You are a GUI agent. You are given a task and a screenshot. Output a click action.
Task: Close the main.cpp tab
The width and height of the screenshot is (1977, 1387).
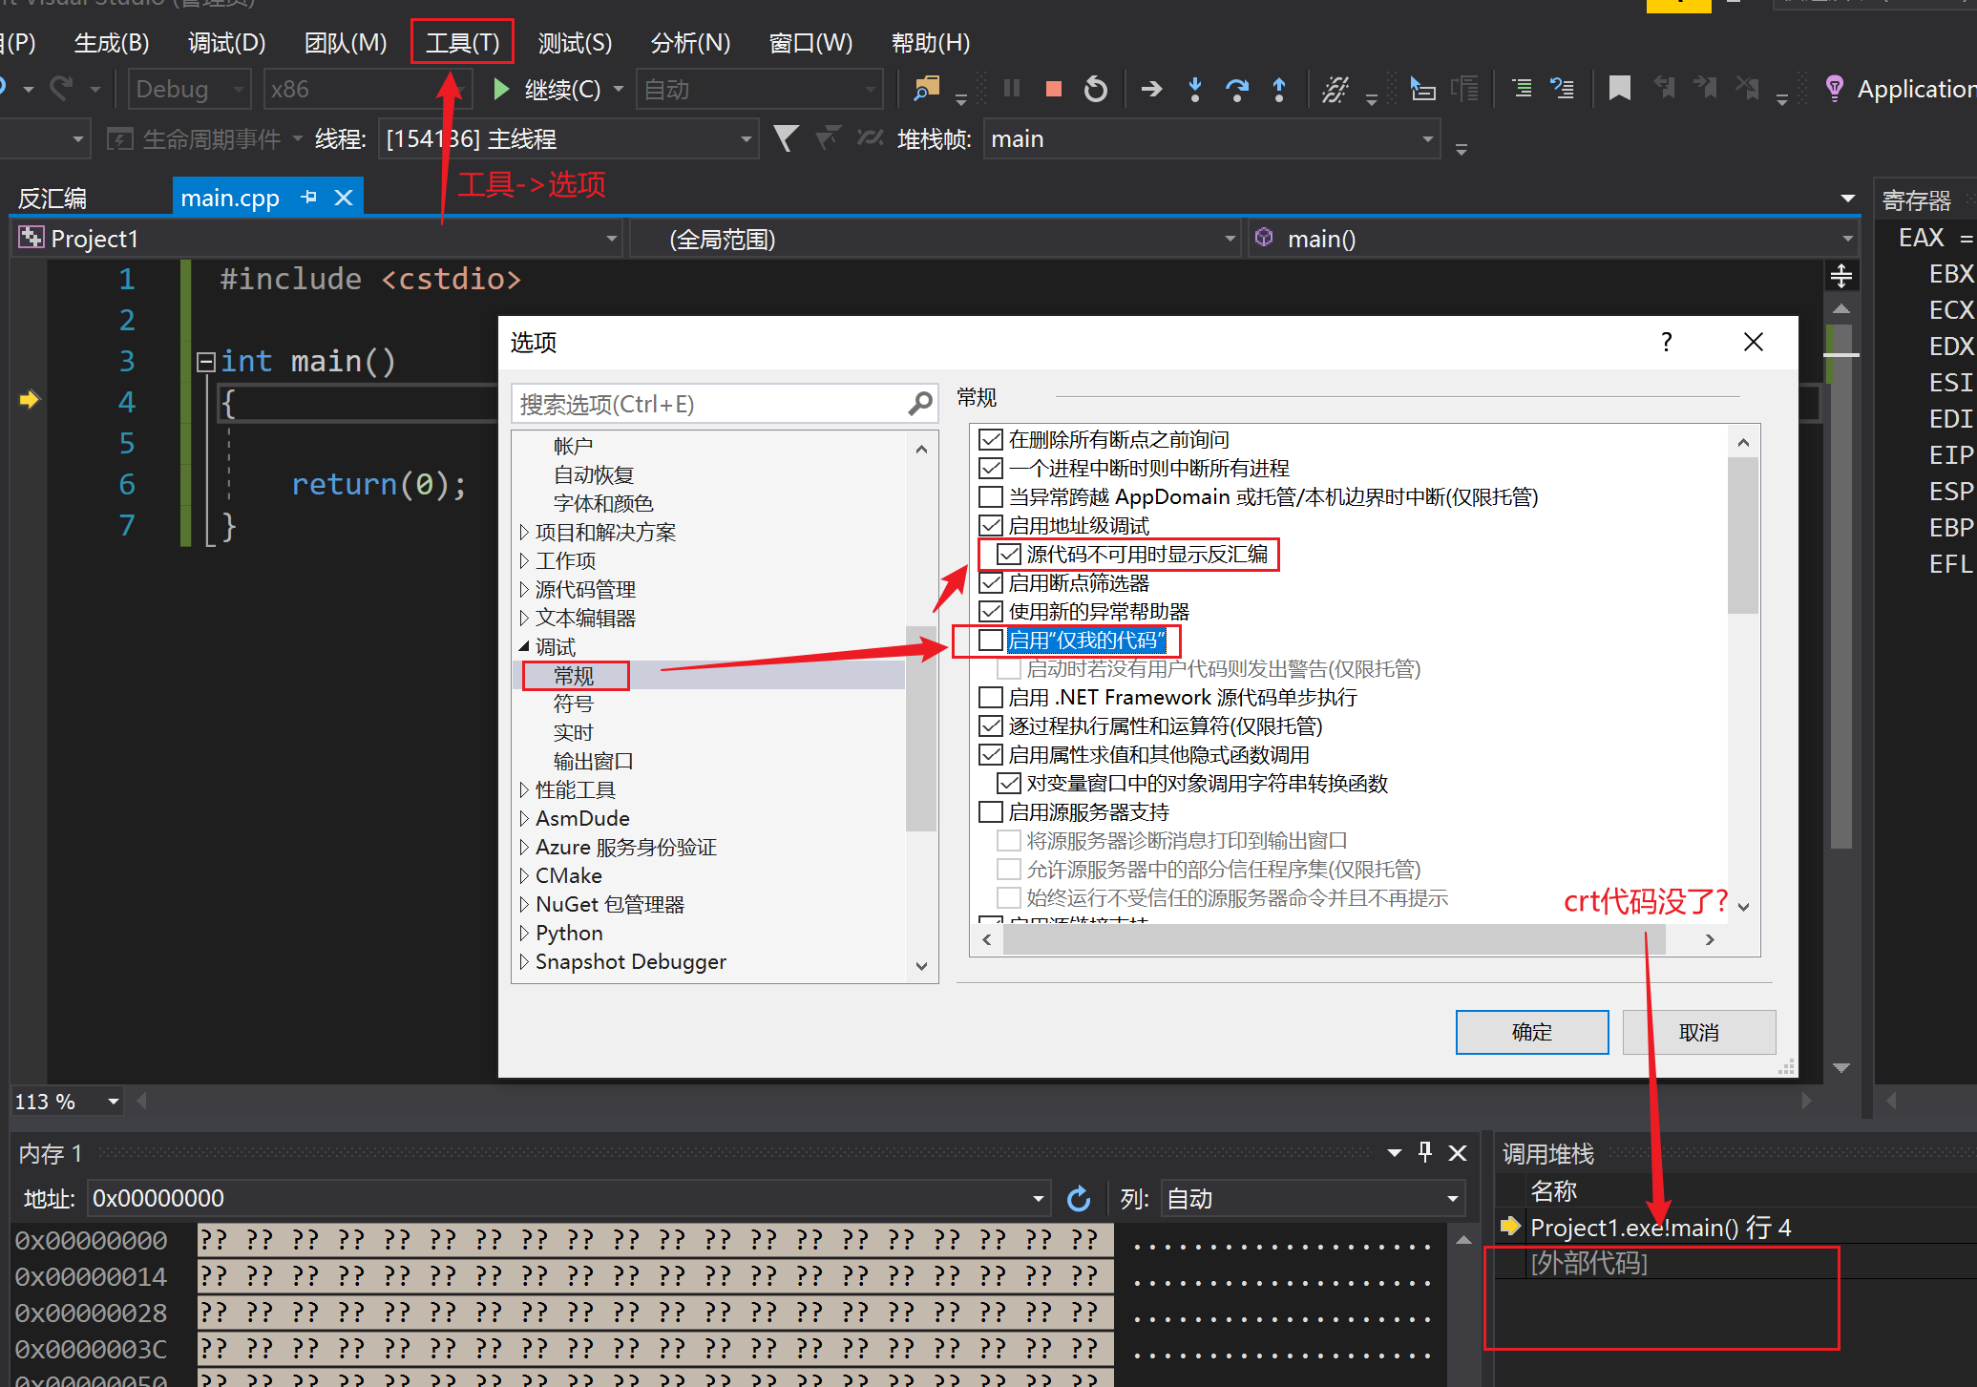(344, 198)
